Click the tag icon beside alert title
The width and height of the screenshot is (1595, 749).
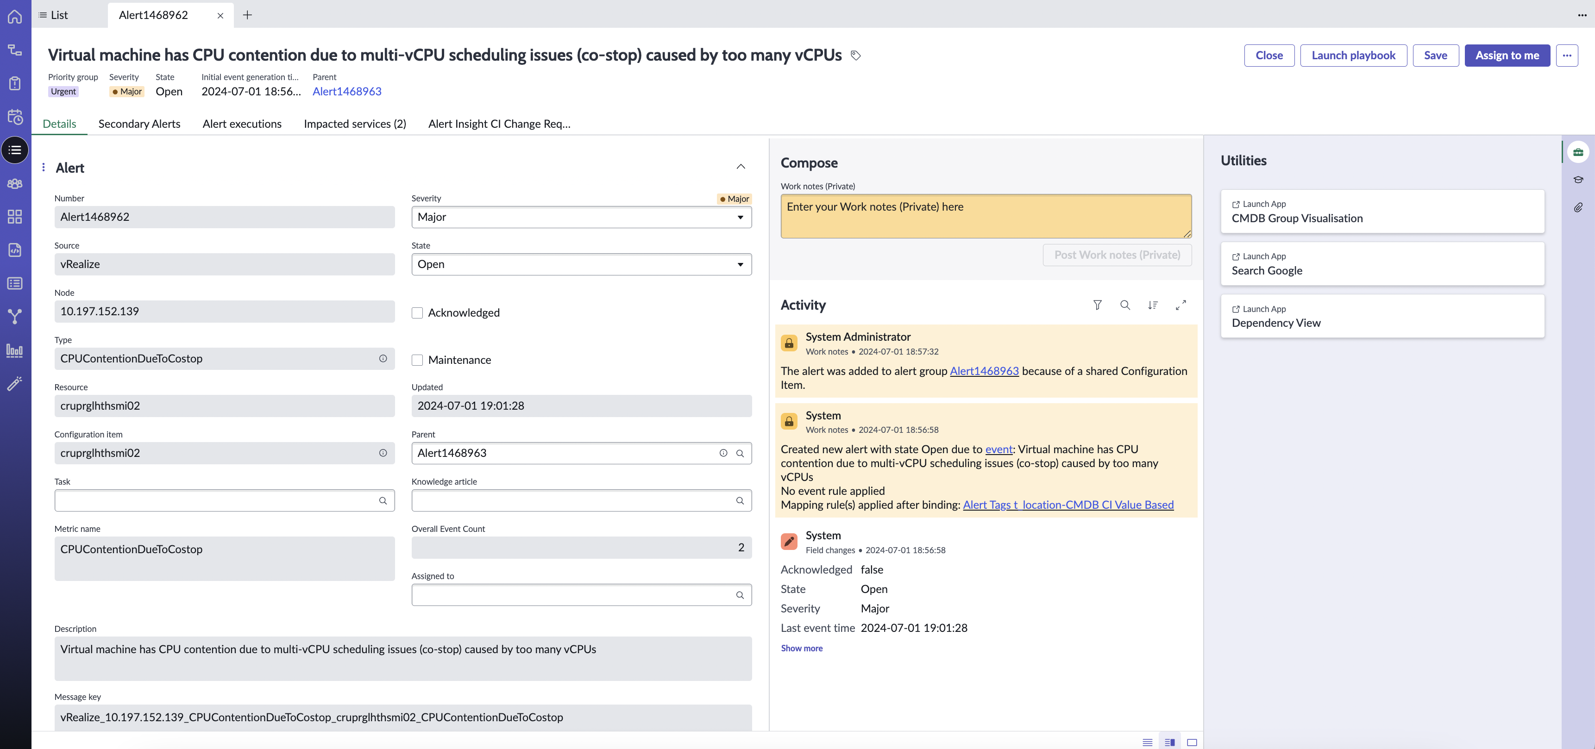[856, 56]
